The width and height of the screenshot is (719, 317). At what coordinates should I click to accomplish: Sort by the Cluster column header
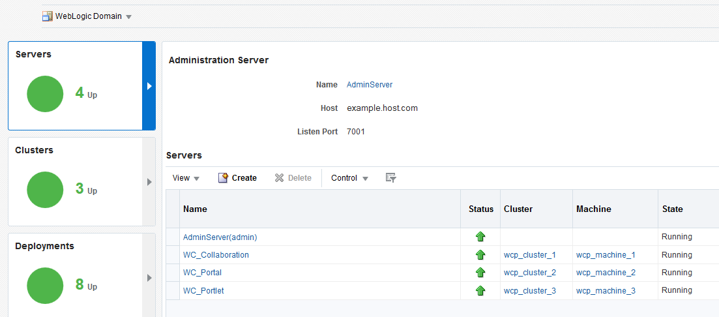[536, 209]
